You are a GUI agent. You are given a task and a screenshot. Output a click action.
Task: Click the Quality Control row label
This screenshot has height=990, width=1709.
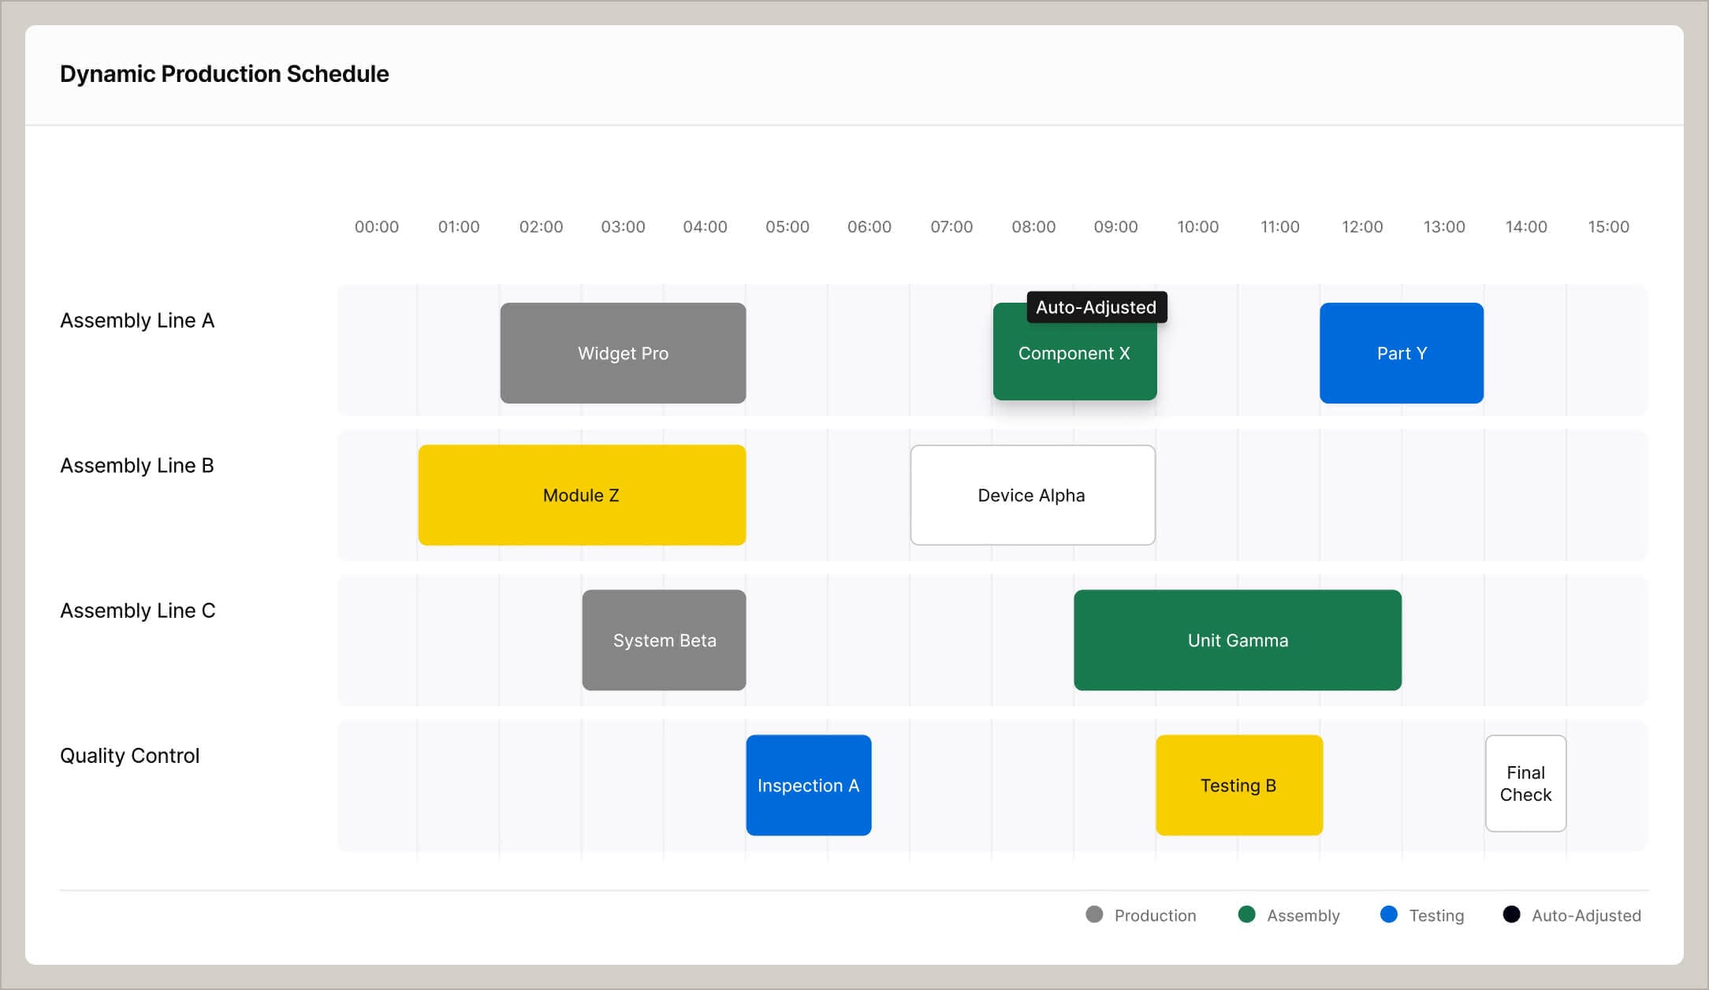point(128,755)
